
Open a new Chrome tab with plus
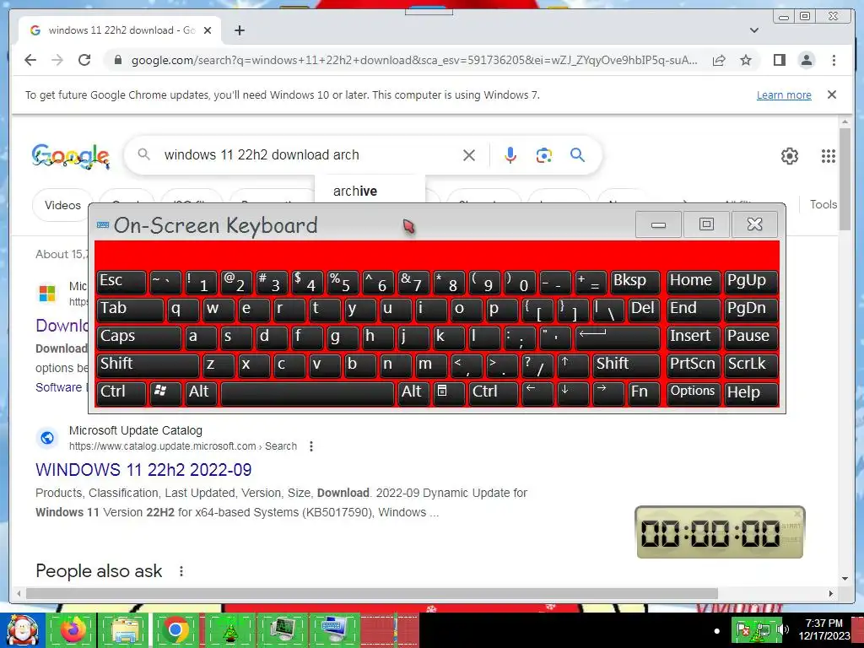pyautogui.click(x=239, y=30)
